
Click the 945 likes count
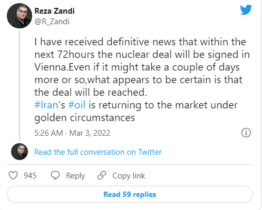click(x=30, y=176)
